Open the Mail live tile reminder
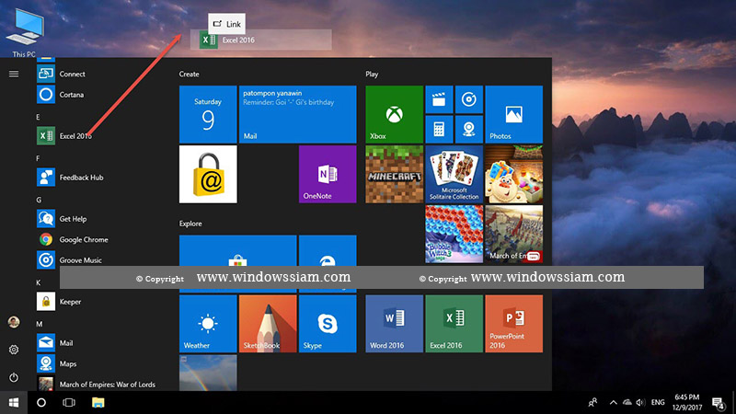Screen dimensions: 736x414 point(297,114)
